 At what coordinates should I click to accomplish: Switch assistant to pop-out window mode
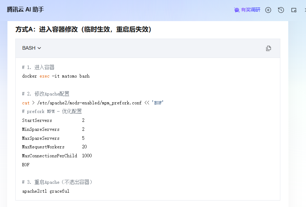[x=294, y=10]
